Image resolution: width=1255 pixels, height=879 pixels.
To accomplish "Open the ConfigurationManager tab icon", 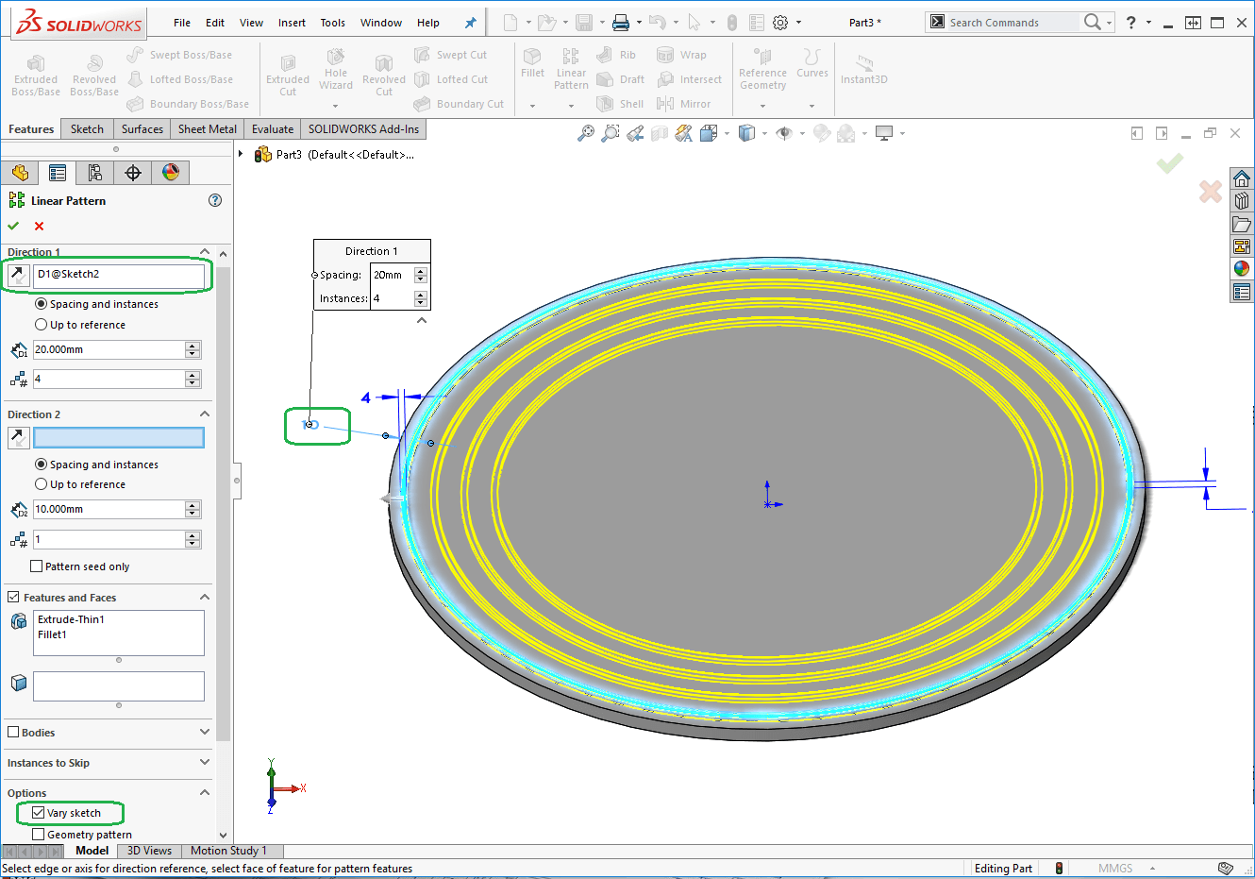I will [x=95, y=173].
